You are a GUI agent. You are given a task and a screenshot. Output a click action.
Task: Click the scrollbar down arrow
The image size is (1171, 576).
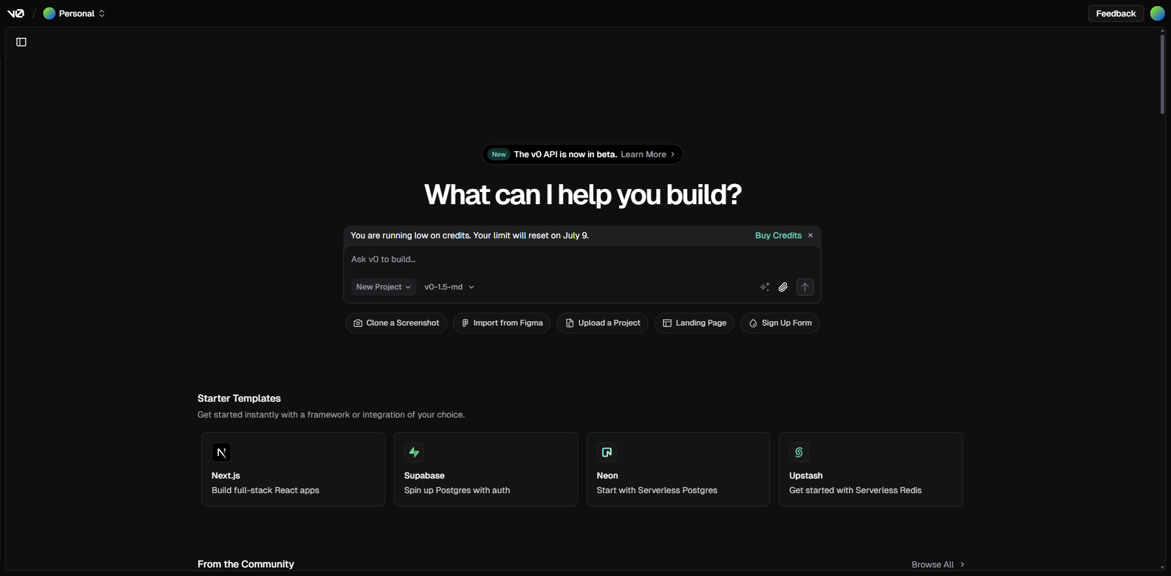[1162, 567]
